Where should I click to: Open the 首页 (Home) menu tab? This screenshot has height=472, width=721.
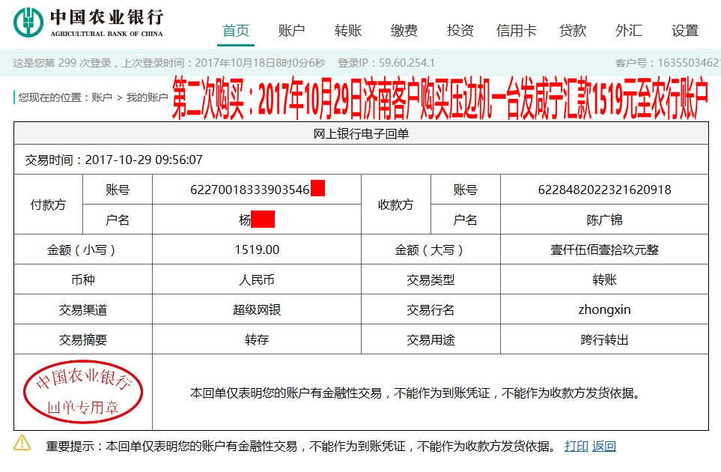pos(235,31)
